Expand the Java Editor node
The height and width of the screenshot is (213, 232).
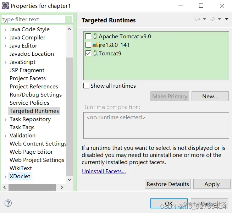[5, 46]
